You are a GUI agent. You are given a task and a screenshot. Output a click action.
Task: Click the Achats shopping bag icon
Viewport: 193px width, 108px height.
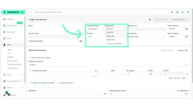tap(4, 75)
